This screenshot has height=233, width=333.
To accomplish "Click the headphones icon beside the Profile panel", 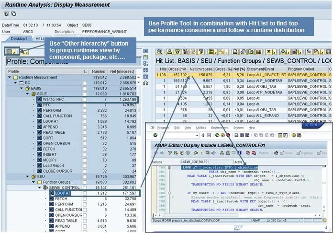I will pos(145,83).
